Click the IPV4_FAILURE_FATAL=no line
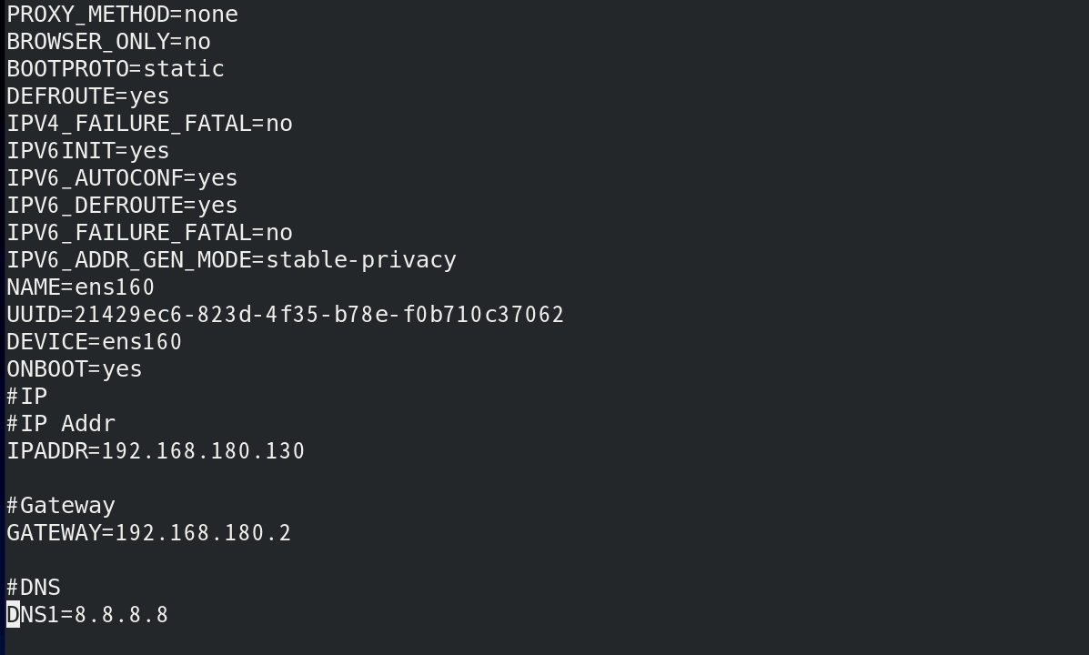Screen dimensions: 1089x655 pyautogui.click(x=149, y=124)
